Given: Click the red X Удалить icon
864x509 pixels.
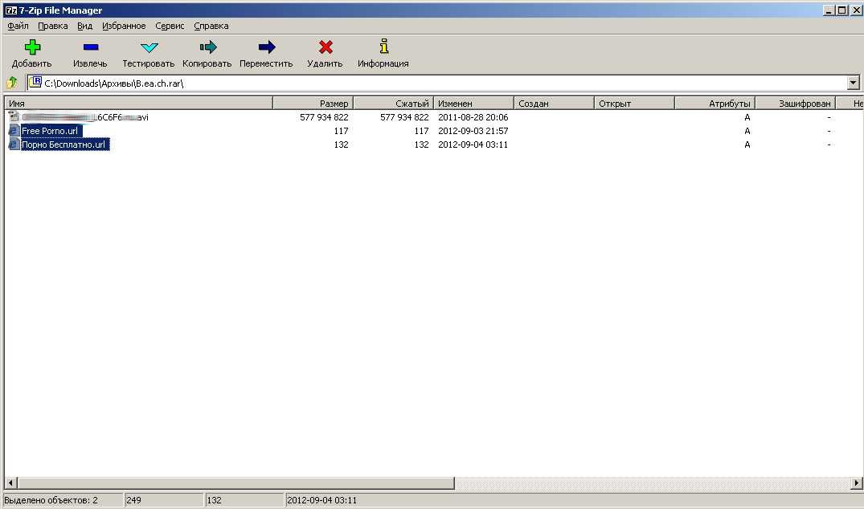Looking at the screenshot, I should pyautogui.click(x=326, y=47).
